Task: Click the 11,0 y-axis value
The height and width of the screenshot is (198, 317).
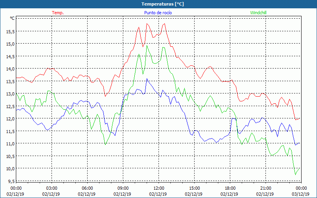Action: tap(10, 144)
